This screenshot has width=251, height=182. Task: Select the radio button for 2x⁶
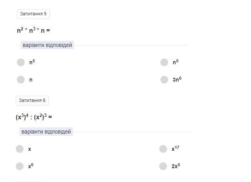pyautogui.click(x=163, y=166)
